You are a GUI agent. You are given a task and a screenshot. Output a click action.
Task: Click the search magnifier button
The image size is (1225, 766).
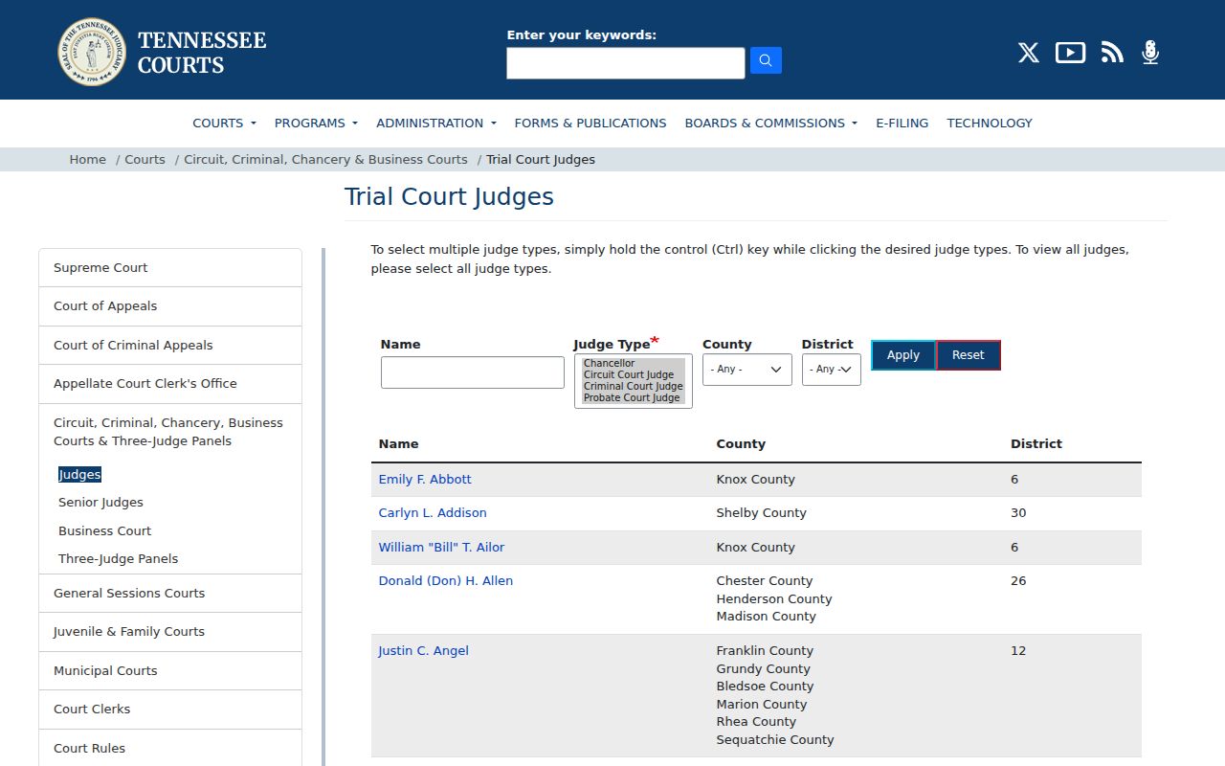tap(766, 60)
